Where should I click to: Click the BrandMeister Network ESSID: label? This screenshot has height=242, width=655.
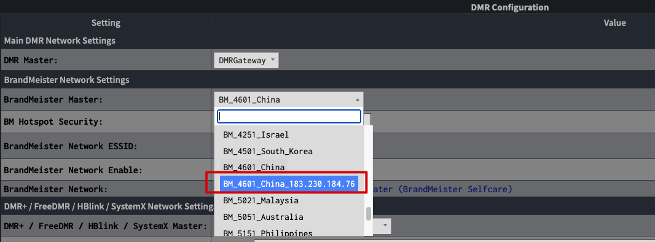(71, 146)
